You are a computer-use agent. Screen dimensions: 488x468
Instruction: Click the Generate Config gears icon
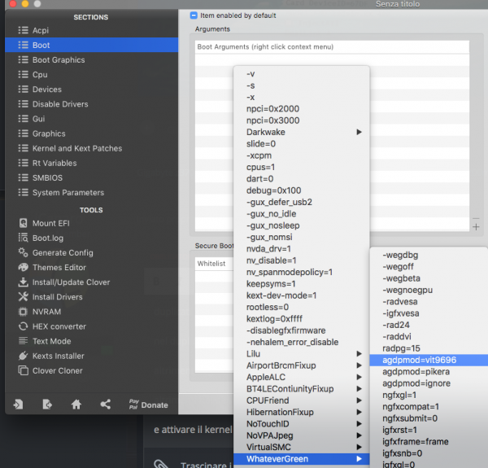[x=23, y=252]
